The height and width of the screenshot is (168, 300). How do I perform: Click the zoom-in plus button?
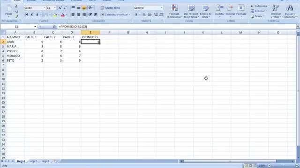coord(297,166)
